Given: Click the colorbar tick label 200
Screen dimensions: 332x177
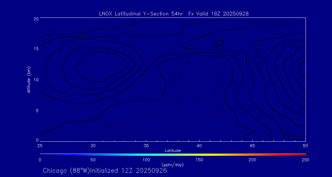Looking at the screenshot, I should click(252, 160).
